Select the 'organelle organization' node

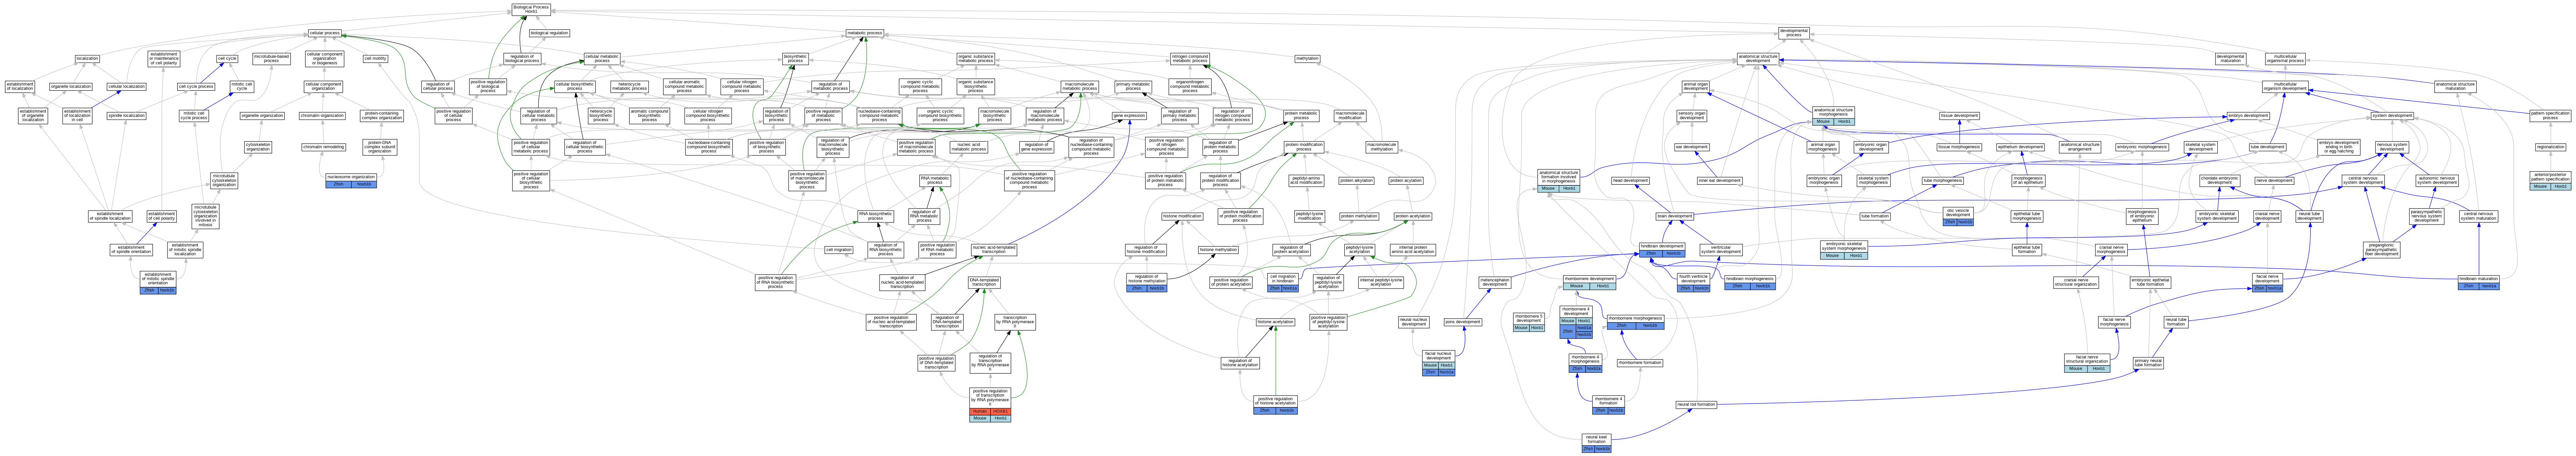[x=262, y=116]
